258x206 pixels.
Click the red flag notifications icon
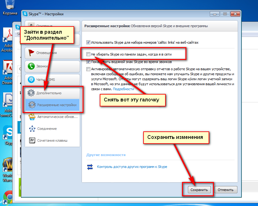point(31,53)
